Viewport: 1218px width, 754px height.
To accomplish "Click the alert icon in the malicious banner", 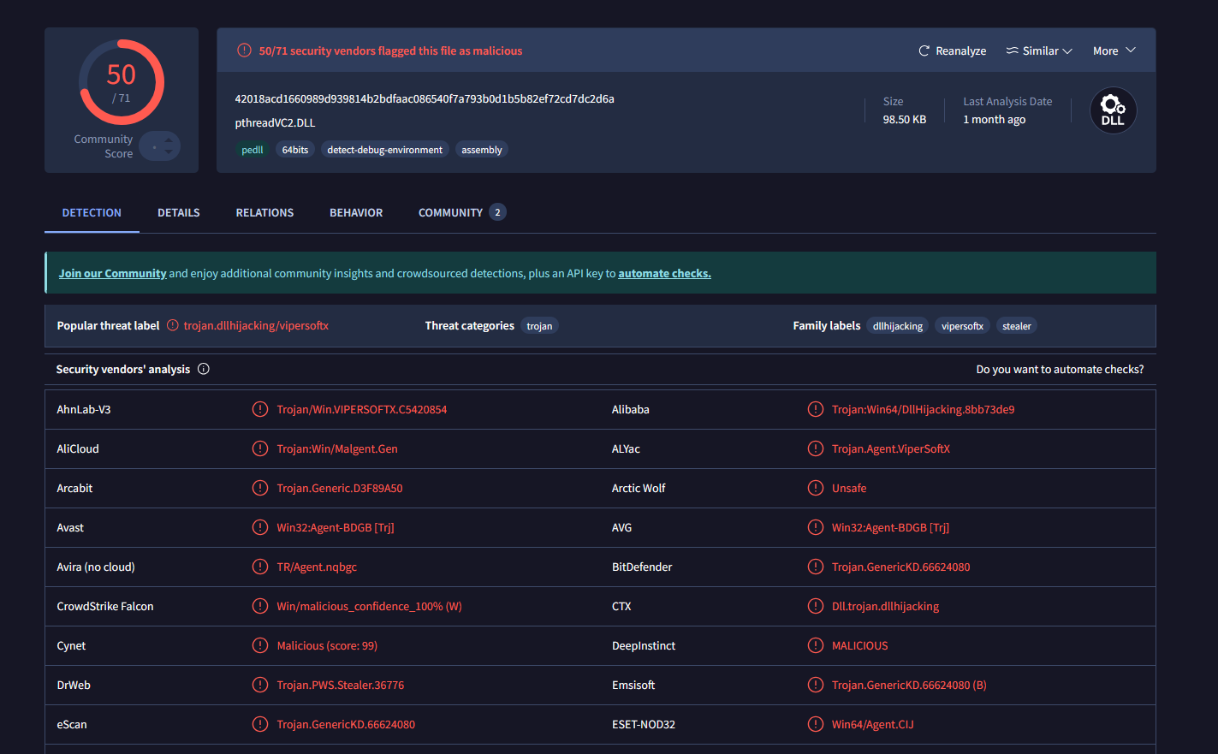I will click(244, 50).
